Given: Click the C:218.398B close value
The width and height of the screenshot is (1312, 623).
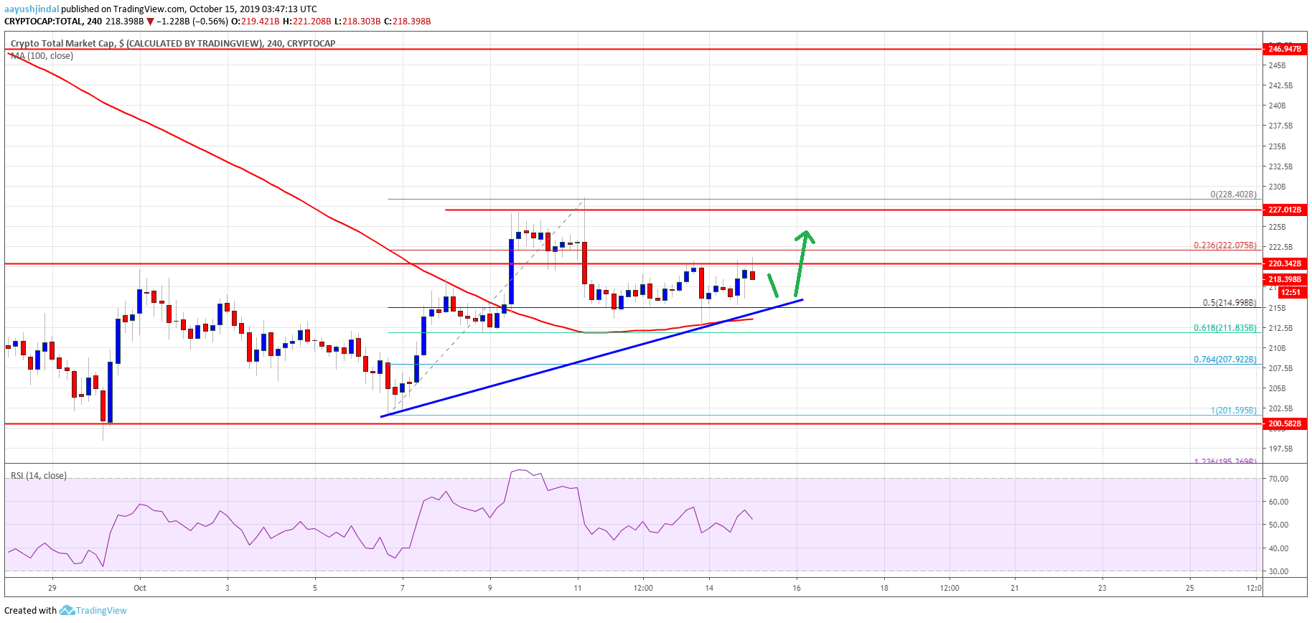Looking at the screenshot, I should click(408, 22).
